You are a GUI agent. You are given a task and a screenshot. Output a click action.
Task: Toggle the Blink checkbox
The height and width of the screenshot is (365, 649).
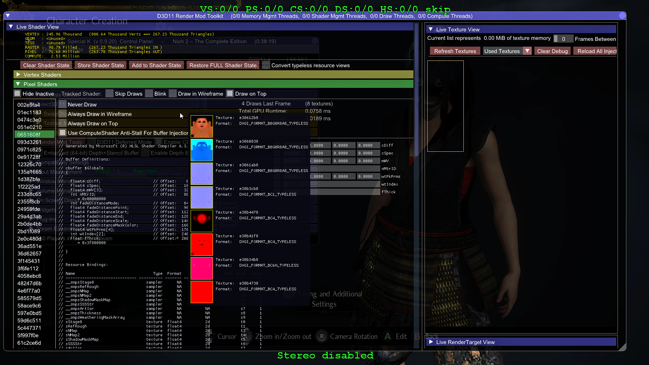149,94
